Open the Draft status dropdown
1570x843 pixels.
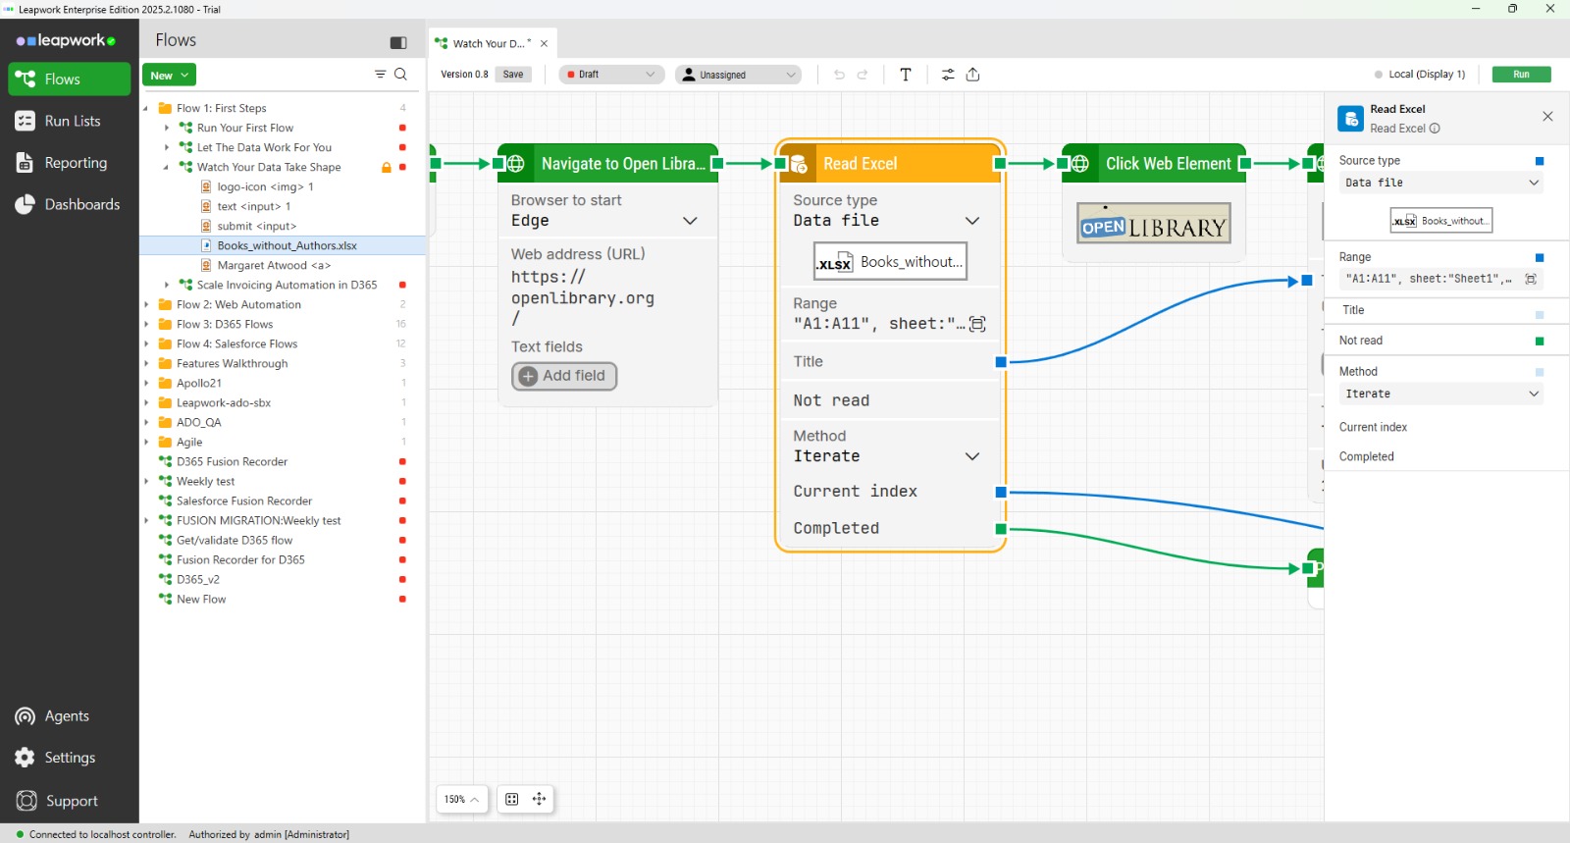click(611, 75)
